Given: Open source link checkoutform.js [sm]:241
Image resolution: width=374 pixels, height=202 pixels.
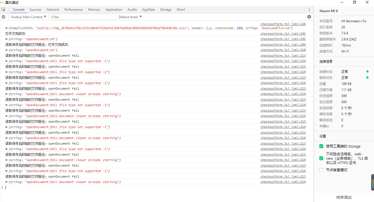Looking at the screenshot, I should (283, 34).
